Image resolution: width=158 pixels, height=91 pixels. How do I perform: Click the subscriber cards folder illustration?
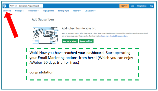point(45,35)
